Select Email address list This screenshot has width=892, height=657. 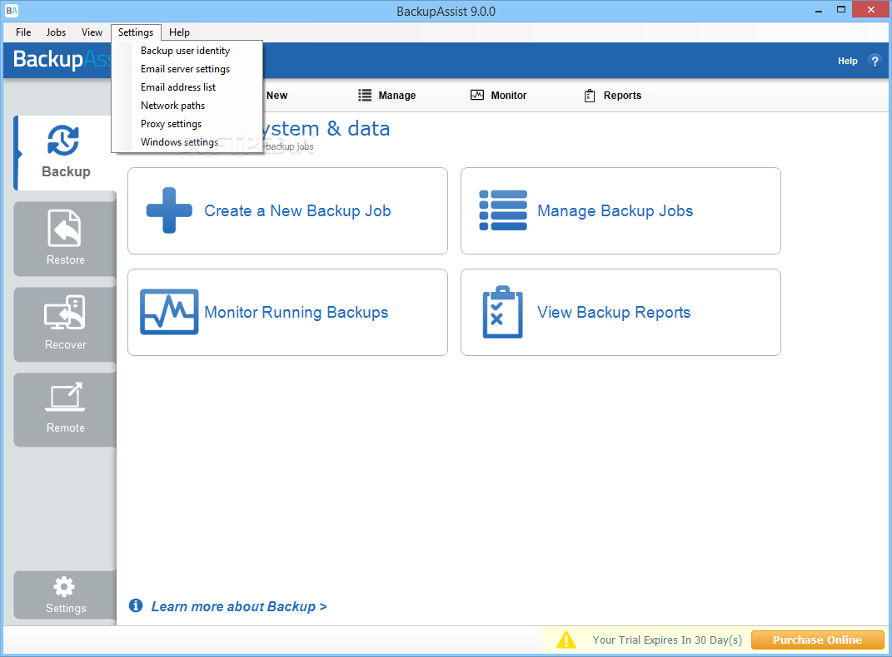(x=187, y=86)
